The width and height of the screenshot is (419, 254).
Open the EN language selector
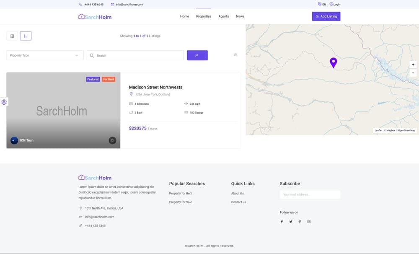[x=322, y=4]
